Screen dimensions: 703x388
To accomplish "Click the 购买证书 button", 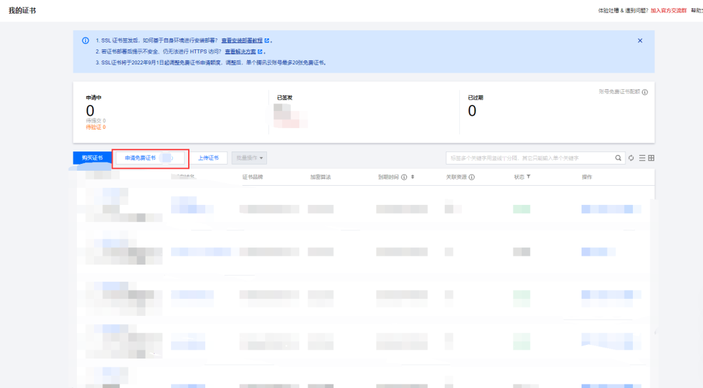I will [x=92, y=158].
